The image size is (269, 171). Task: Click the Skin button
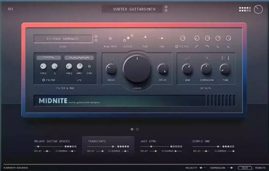point(245,168)
